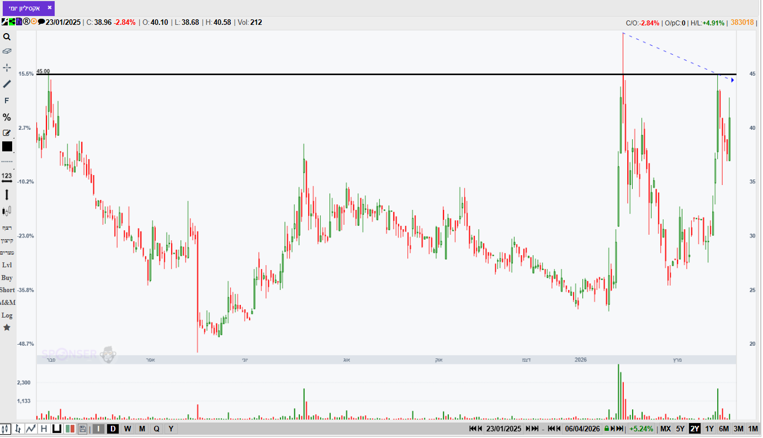The height and width of the screenshot is (438, 763).
Task: Toggle the green lock icon beside end date
Action: [x=607, y=429]
